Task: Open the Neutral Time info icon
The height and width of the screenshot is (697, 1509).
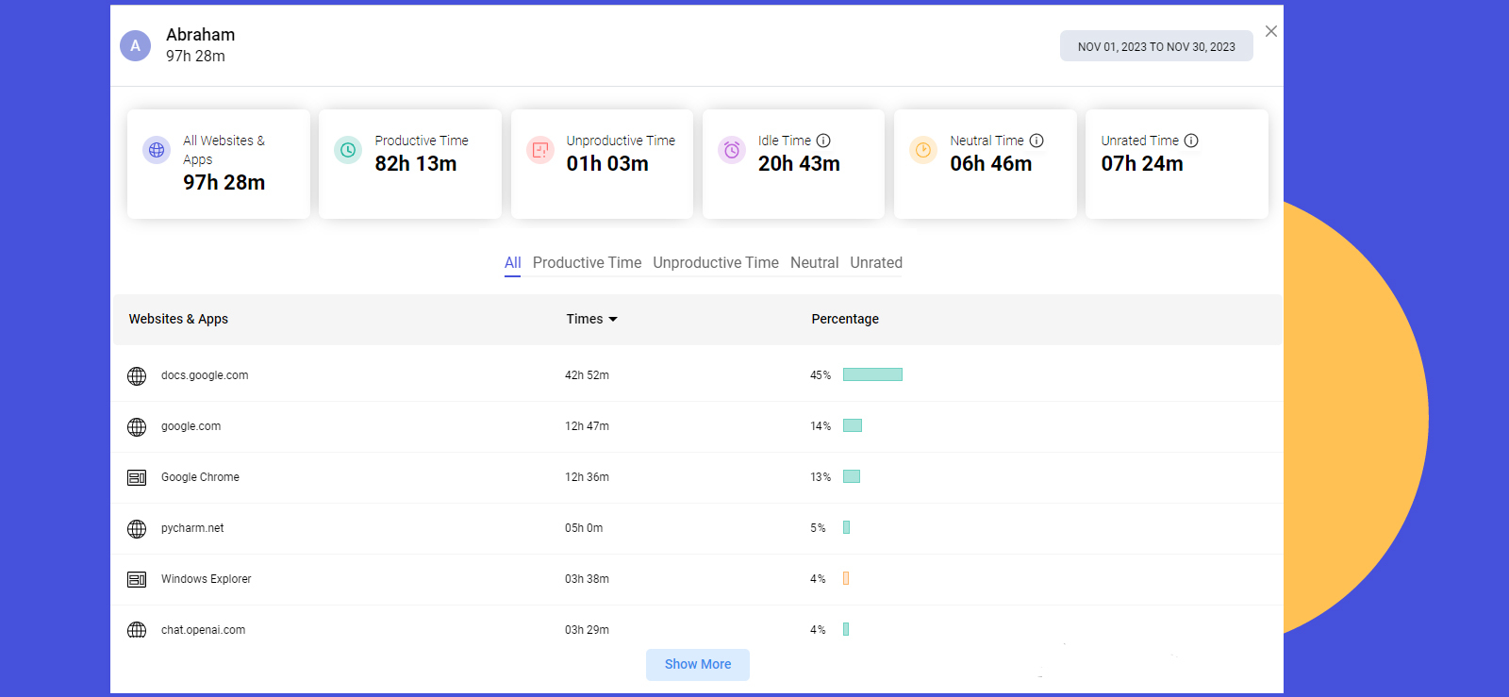Action: click(x=1036, y=141)
